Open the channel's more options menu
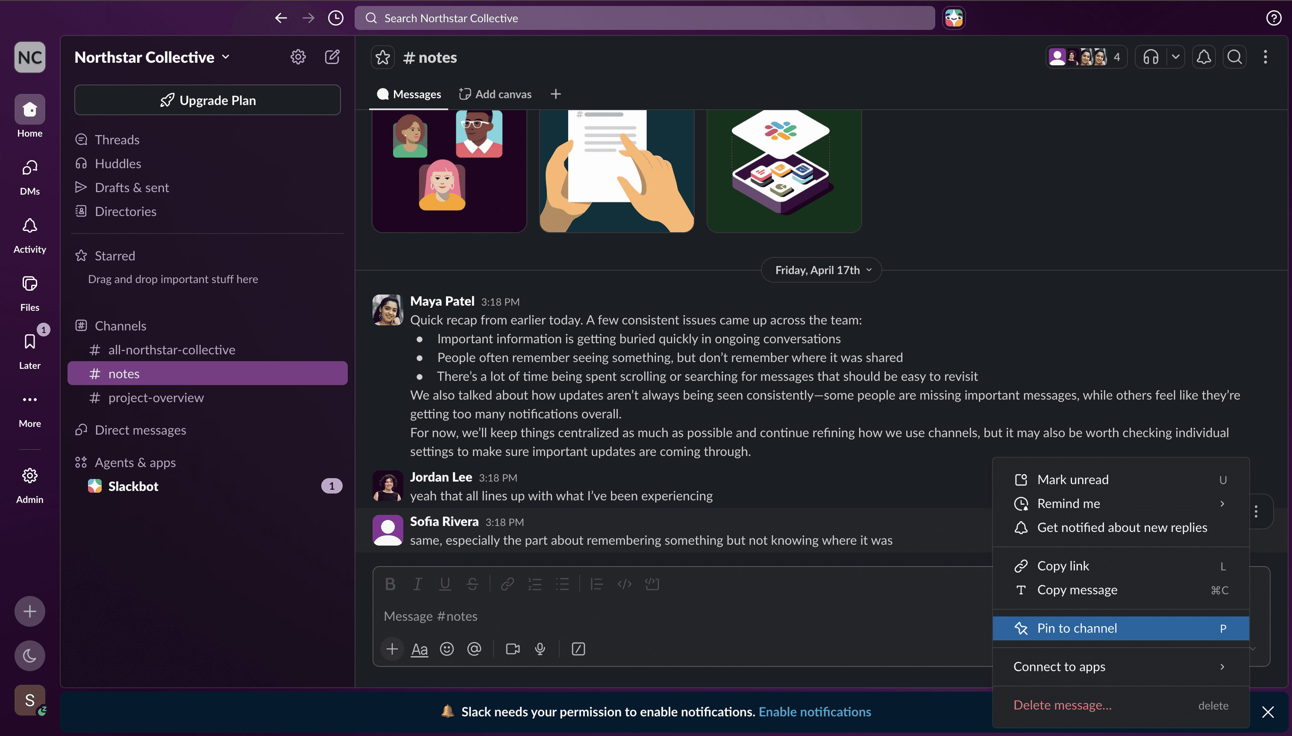Image resolution: width=1292 pixels, height=736 pixels. (x=1265, y=57)
